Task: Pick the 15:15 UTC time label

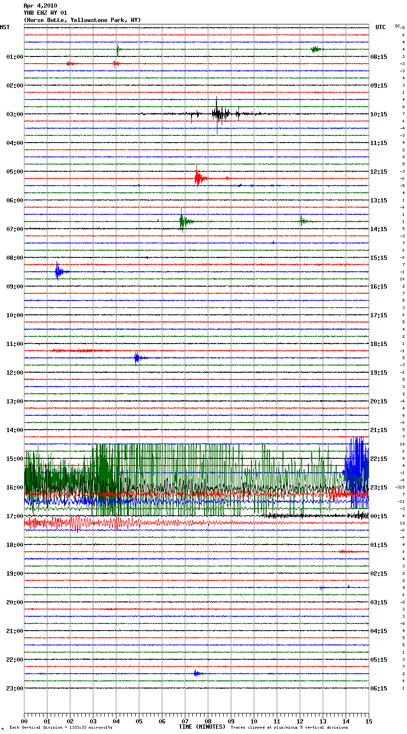Action: click(x=379, y=258)
